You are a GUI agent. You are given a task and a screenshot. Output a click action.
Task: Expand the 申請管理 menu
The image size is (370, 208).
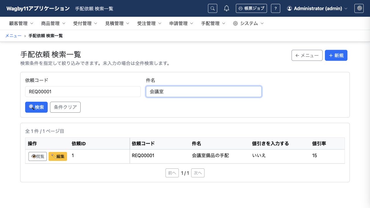[181, 23]
